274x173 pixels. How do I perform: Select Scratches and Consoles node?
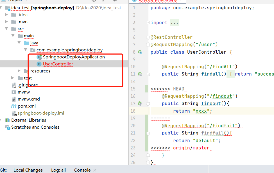pos(35,127)
